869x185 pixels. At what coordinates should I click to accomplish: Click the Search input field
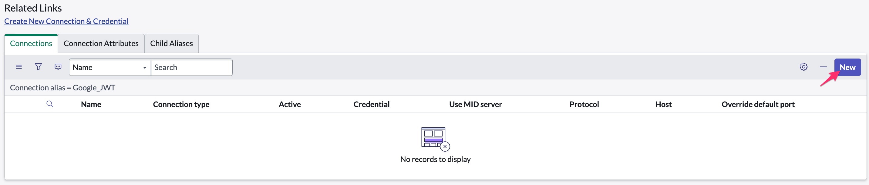coord(192,67)
